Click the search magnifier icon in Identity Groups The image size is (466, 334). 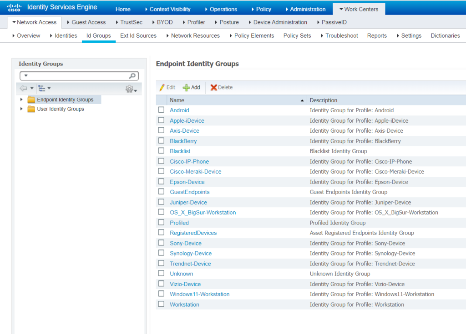click(132, 76)
